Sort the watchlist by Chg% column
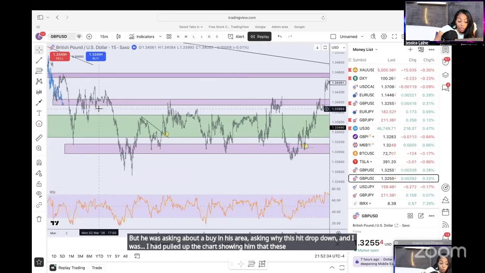The width and height of the screenshot is (485, 273). 429,60
